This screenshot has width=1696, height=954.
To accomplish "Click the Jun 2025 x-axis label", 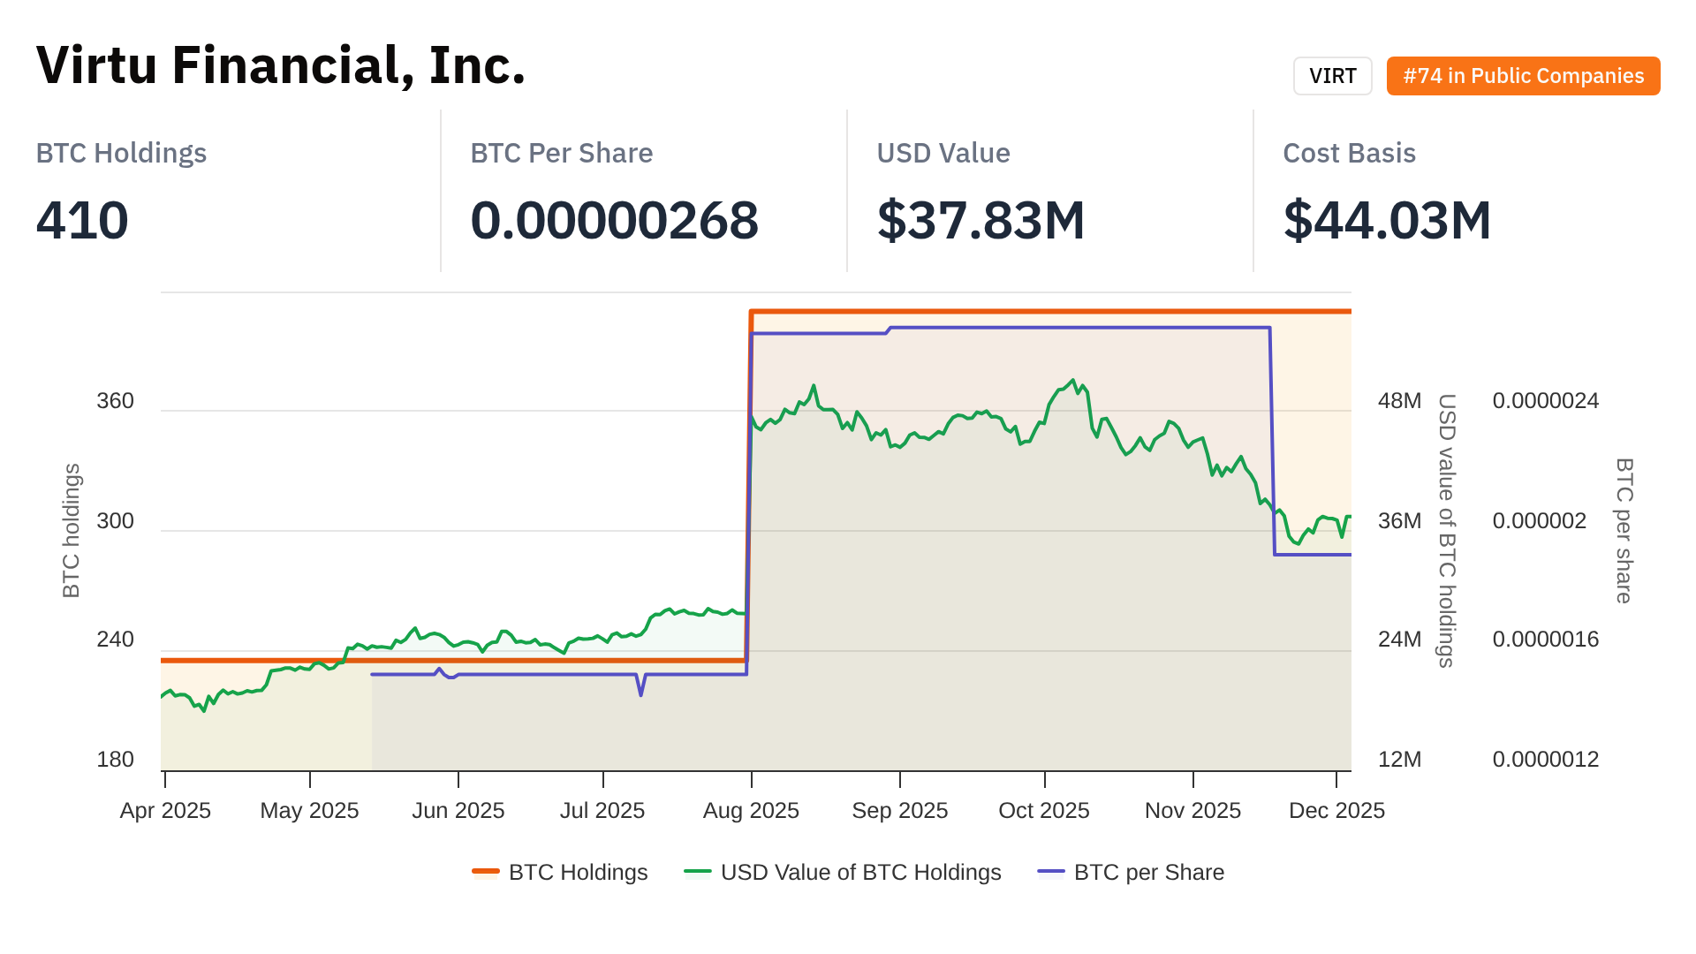I will 458,810.
